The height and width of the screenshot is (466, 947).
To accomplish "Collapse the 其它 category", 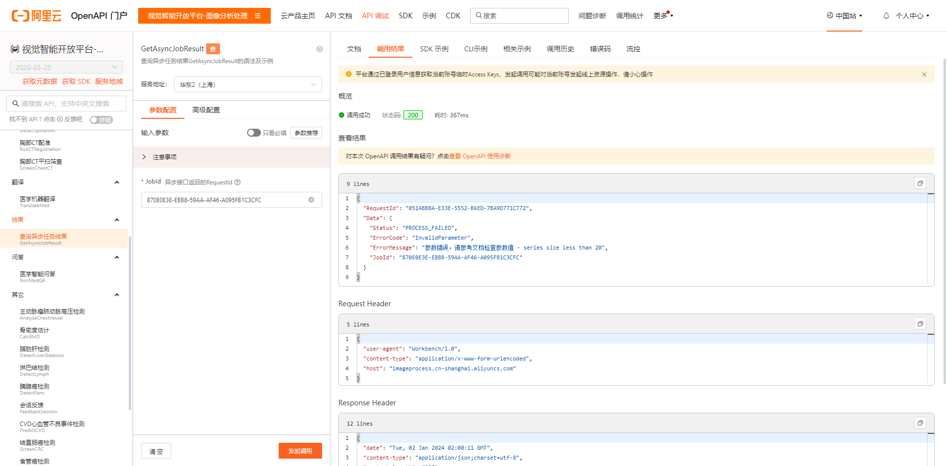I will 117,295.
